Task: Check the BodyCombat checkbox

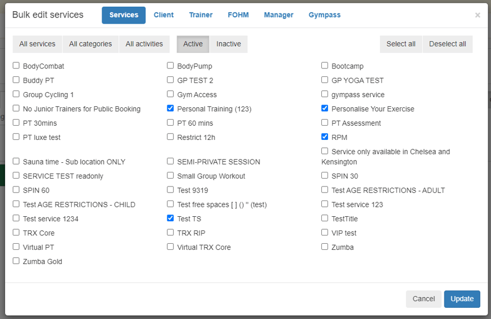Action: (x=16, y=65)
